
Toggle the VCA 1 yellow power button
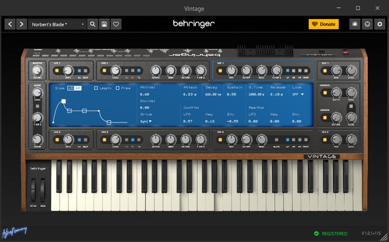click(325, 70)
